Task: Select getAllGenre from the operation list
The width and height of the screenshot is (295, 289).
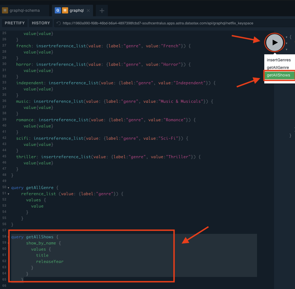Action: [278, 67]
